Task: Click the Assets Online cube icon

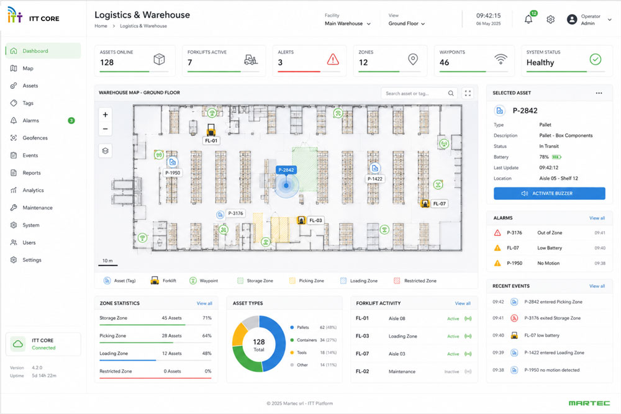Action: (x=159, y=60)
